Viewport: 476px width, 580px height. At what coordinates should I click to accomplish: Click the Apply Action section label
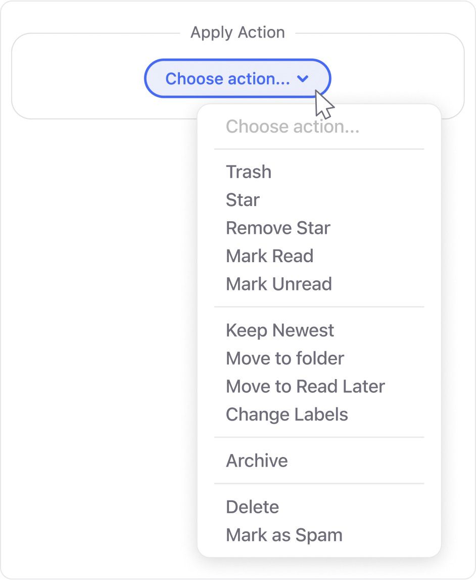(237, 32)
